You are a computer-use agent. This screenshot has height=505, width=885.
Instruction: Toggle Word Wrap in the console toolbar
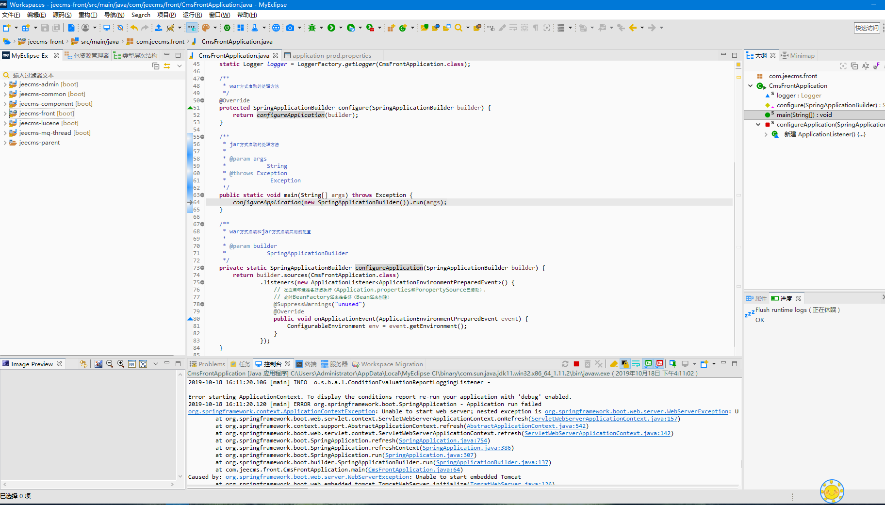pyautogui.click(x=636, y=364)
